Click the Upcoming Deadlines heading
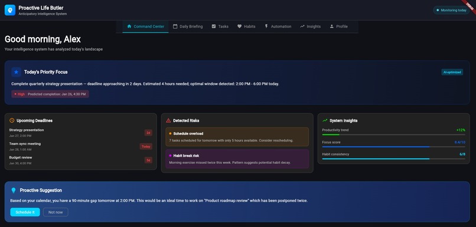 pyautogui.click(x=35, y=121)
